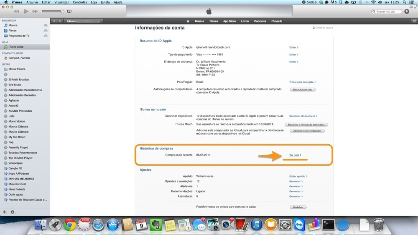Open iBooks from the Dock
The height and width of the screenshot is (235, 418).
[270, 225]
